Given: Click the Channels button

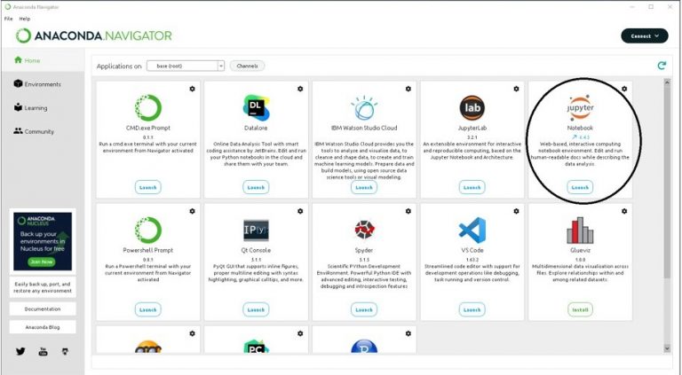Looking at the screenshot, I should point(247,66).
